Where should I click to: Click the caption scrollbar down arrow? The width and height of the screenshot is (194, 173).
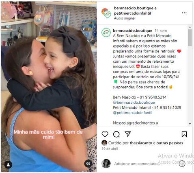[190, 124]
